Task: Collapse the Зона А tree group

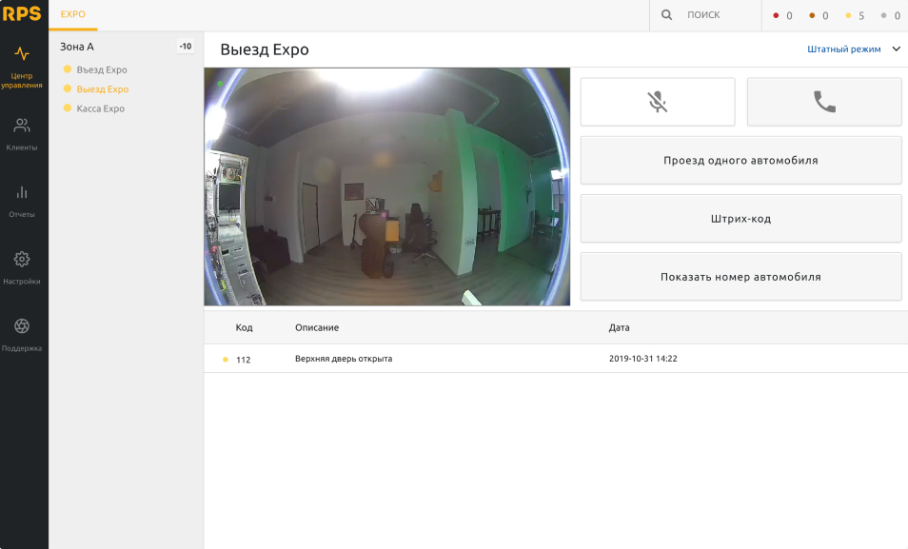Action: click(x=77, y=47)
